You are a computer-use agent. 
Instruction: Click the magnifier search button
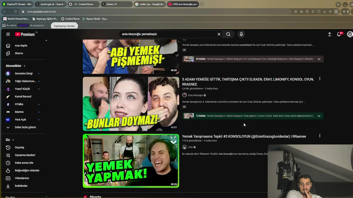[x=228, y=34]
